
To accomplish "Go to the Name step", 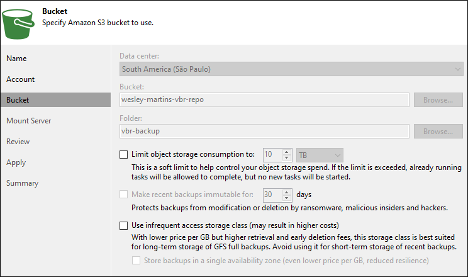I will (x=16, y=59).
